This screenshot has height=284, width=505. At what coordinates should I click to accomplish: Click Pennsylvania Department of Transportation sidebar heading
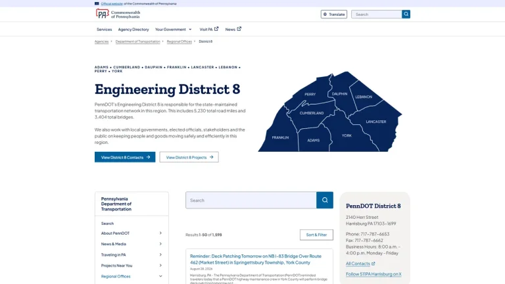(116, 204)
